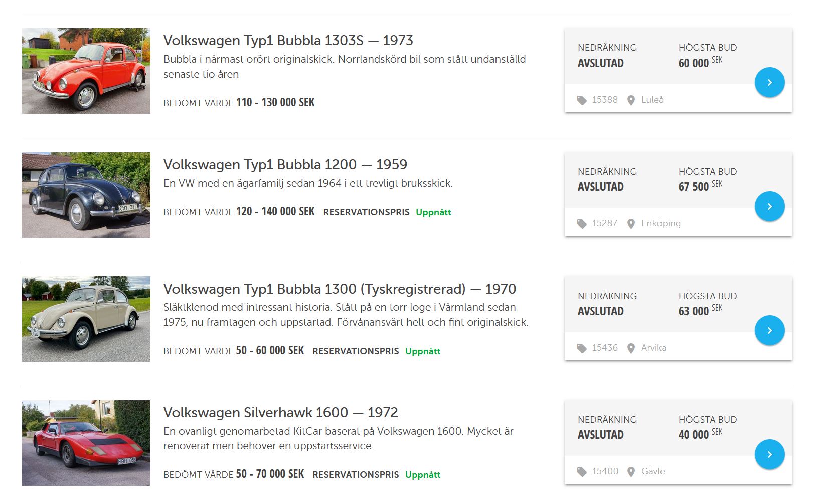Click the blue arrow button for the 1303S listing

pyautogui.click(x=769, y=82)
